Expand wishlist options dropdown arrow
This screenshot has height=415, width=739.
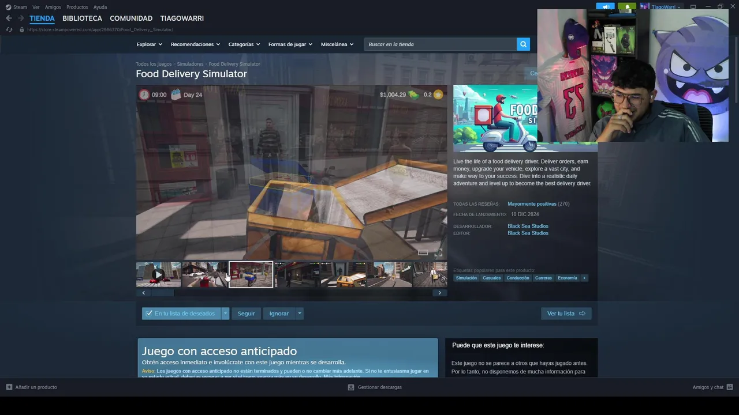pos(225,314)
